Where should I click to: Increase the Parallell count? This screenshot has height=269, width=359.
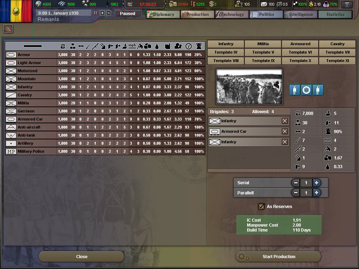pos(317,193)
